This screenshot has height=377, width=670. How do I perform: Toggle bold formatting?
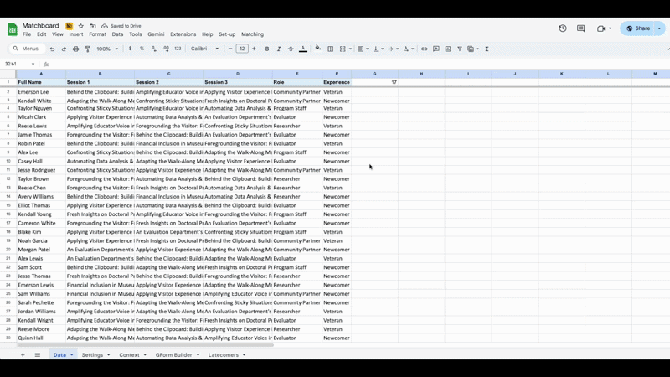pos(267,49)
